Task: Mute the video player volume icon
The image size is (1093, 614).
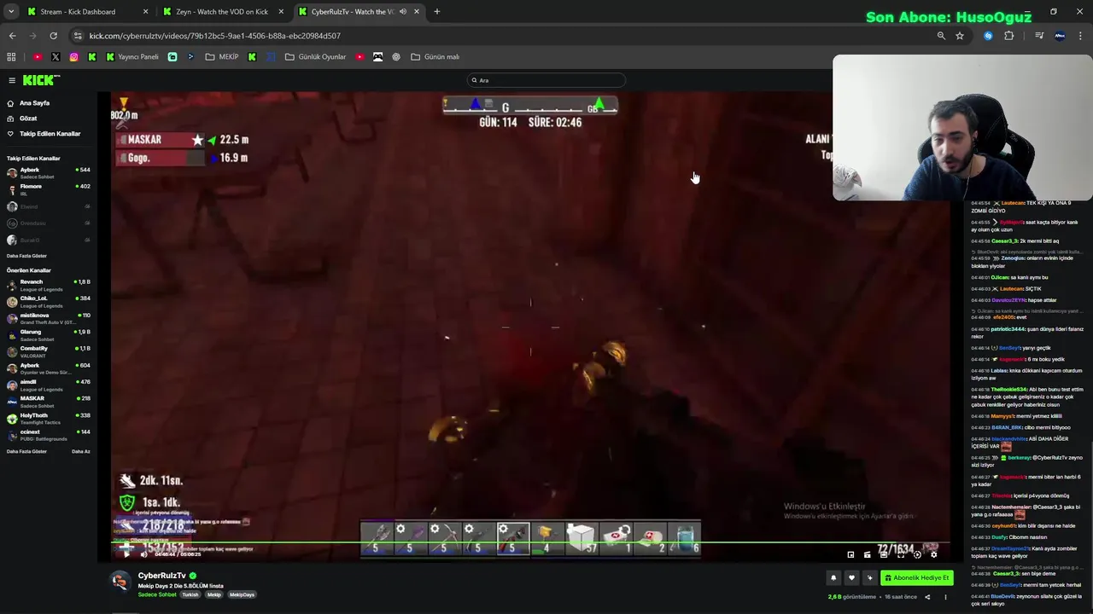Action: click(143, 553)
